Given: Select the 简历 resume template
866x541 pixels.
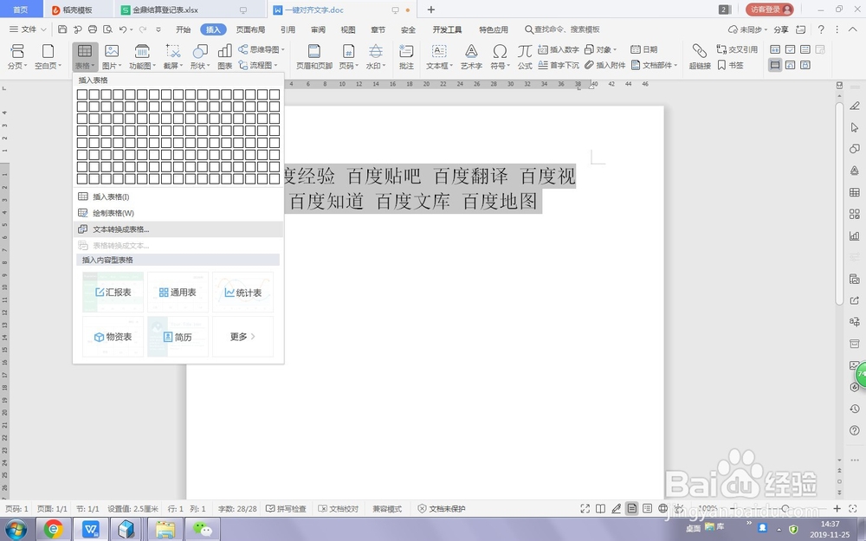Looking at the screenshot, I should (178, 336).
